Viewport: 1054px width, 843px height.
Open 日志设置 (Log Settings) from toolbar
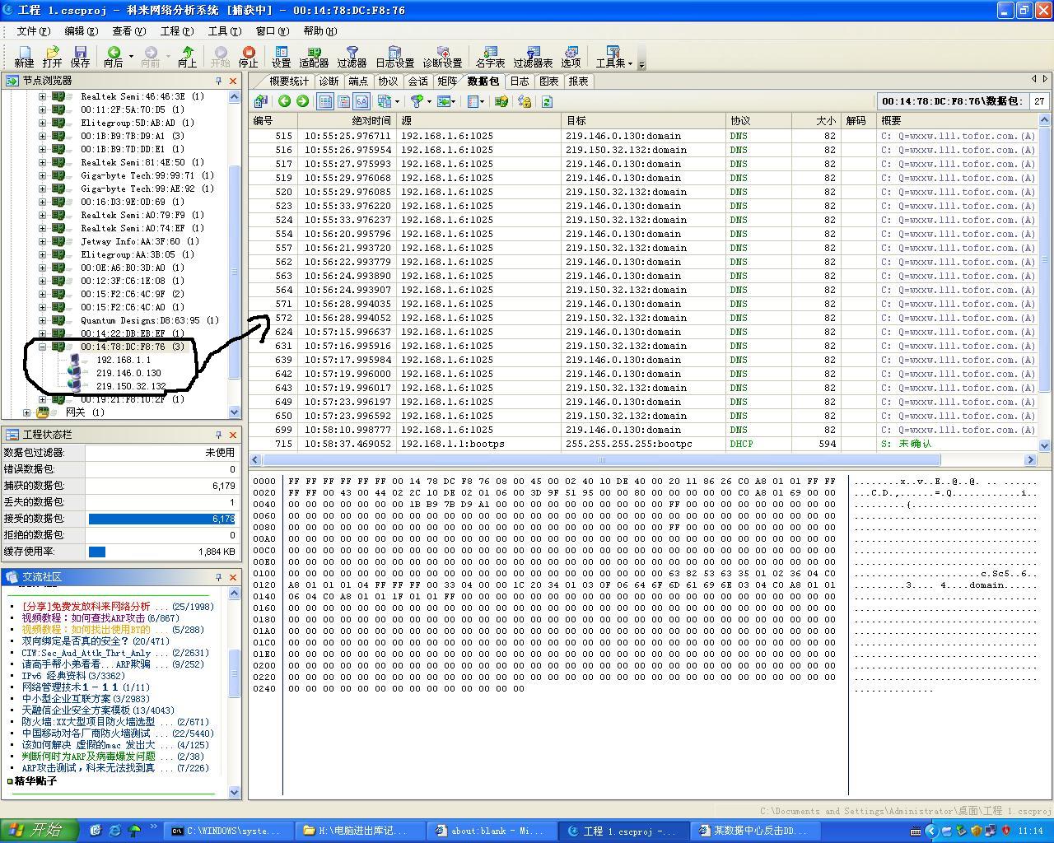coord(394,56)
